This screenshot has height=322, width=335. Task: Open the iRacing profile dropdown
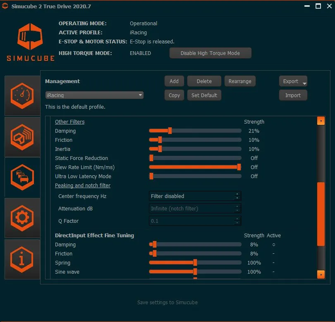[x=94, y=95]
